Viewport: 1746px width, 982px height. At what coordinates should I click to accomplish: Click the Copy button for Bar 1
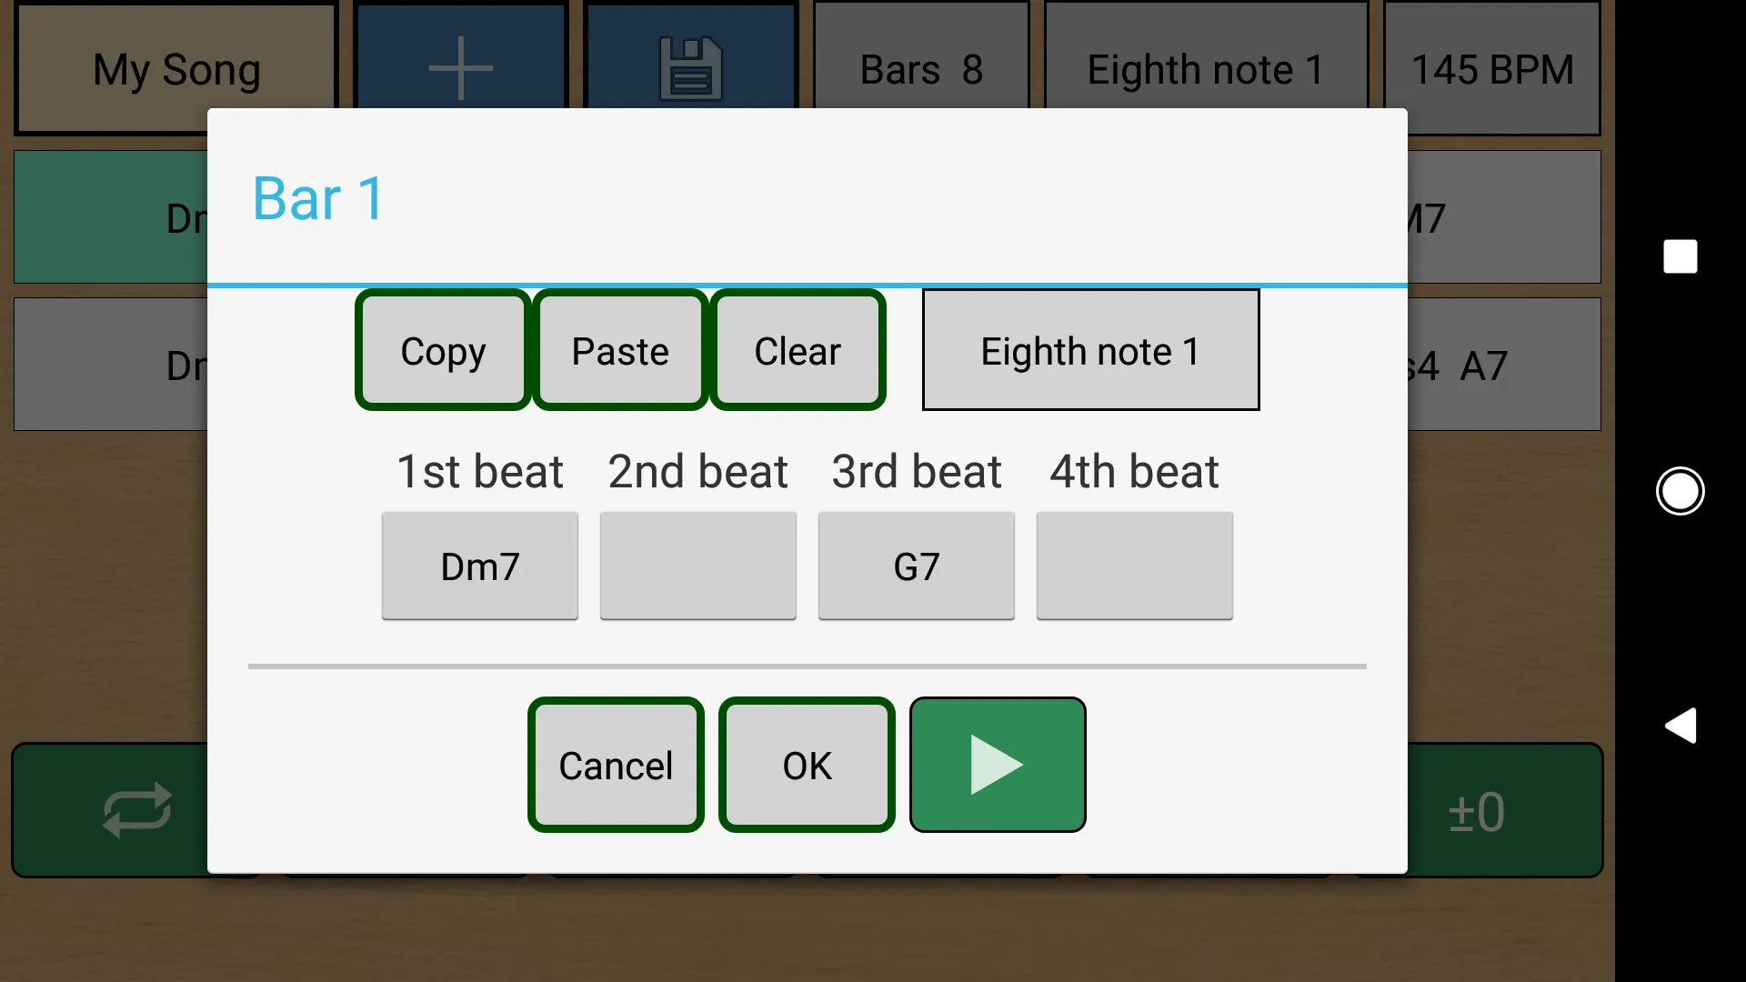point(443,350)
